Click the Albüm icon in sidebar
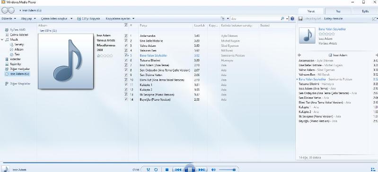Screen dimensions: 378x172 tap(11, 50)
